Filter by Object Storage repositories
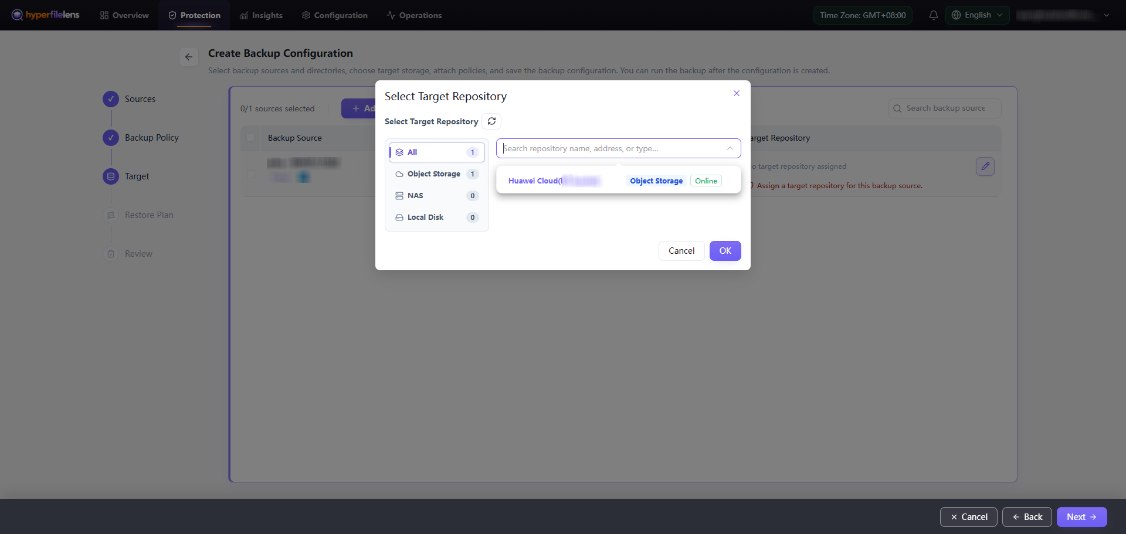This screenshot has width=1126, height=534. [437, 174]
